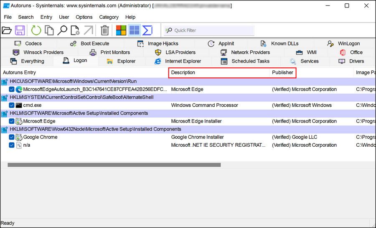Open the File menu
This screenshot has height=228, width=376.
click(8, 17)
